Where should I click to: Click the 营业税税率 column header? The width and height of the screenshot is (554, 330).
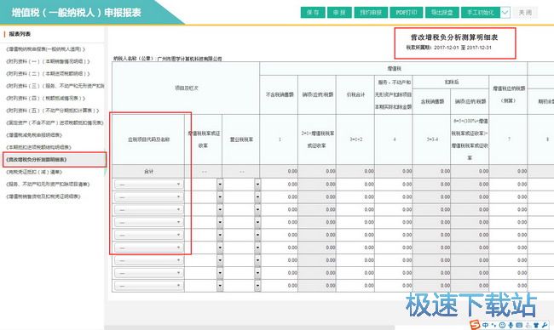[x=241, y=139]
